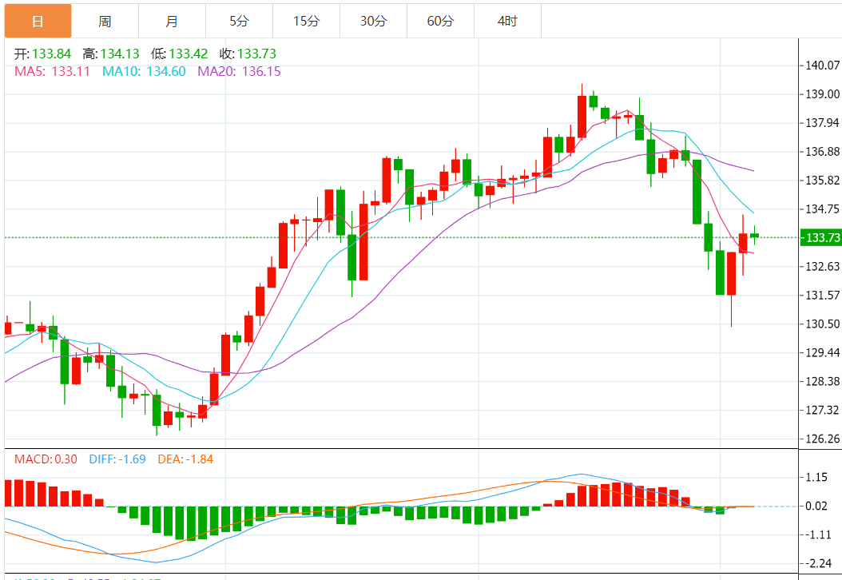Click the high price 134.13
The width and height of the screenshot is (842, 580).
[x=120, y=54]
